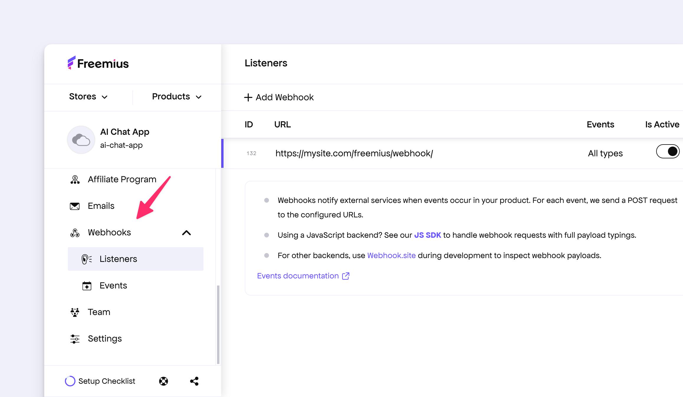Toggle the webhook Is Active switch
The image size is (683, 397).
click(x=667, y=152)
